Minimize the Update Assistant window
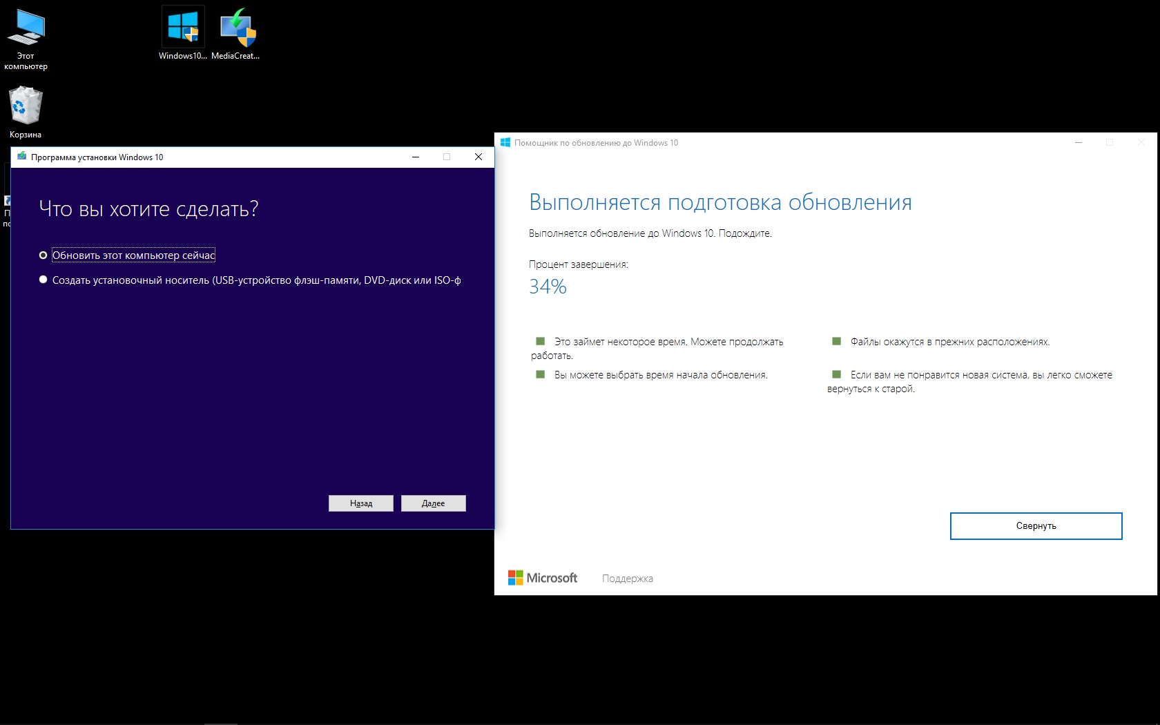This screenshot has width=1160, height=725. pos(1079,143)
